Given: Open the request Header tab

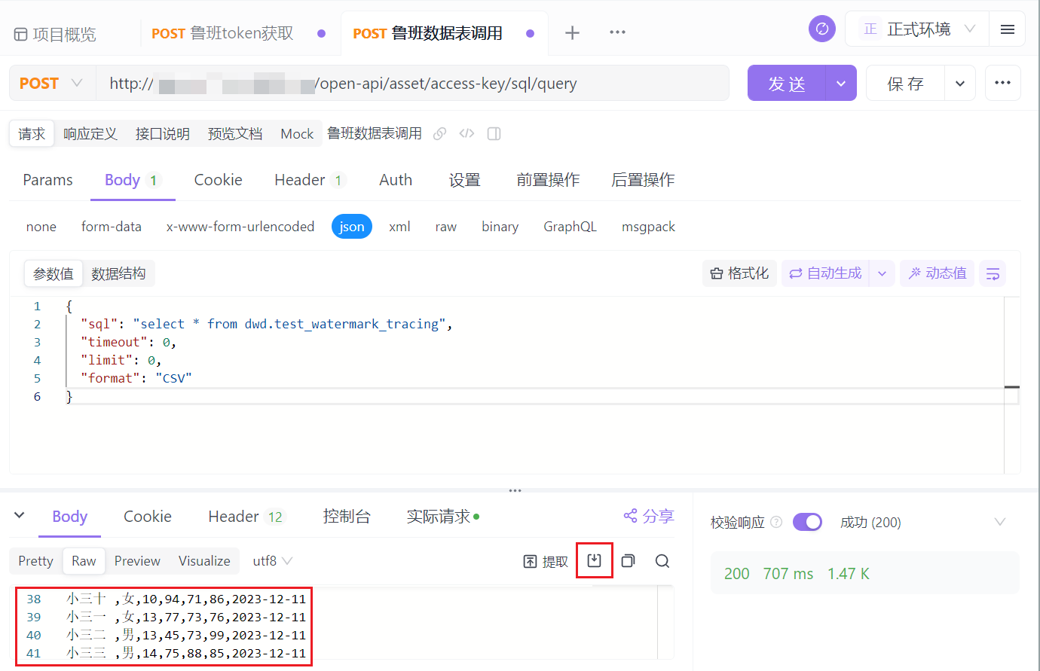Looking at the screenshot, I should (x=309, y=179).
